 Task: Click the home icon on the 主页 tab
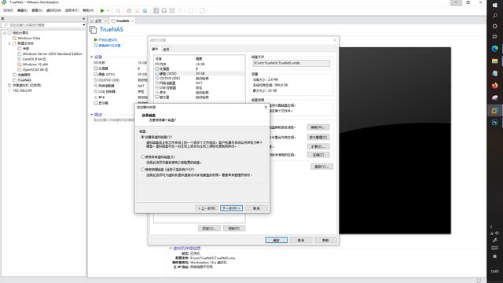(93, 21)
